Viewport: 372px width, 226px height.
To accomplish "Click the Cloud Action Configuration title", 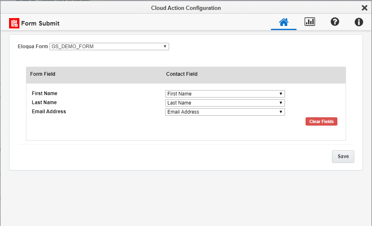I will coord(186,8).
